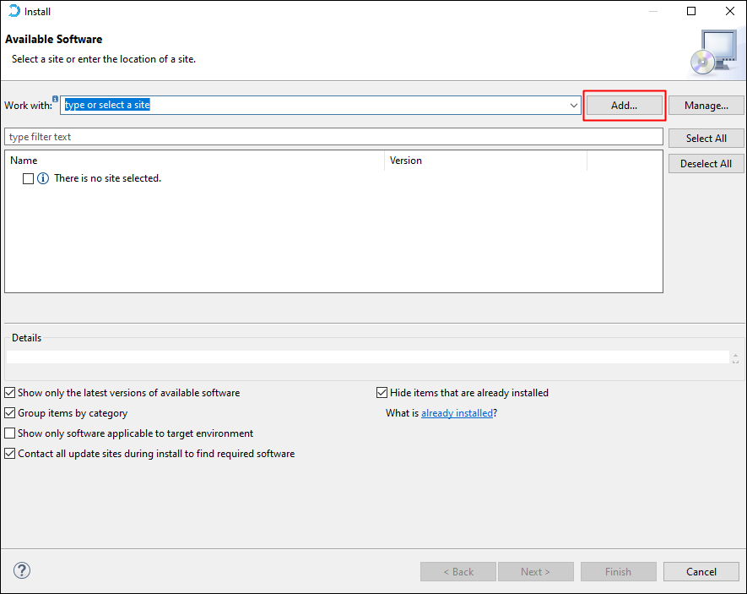Click the Help question mark icon

[22, 571]
